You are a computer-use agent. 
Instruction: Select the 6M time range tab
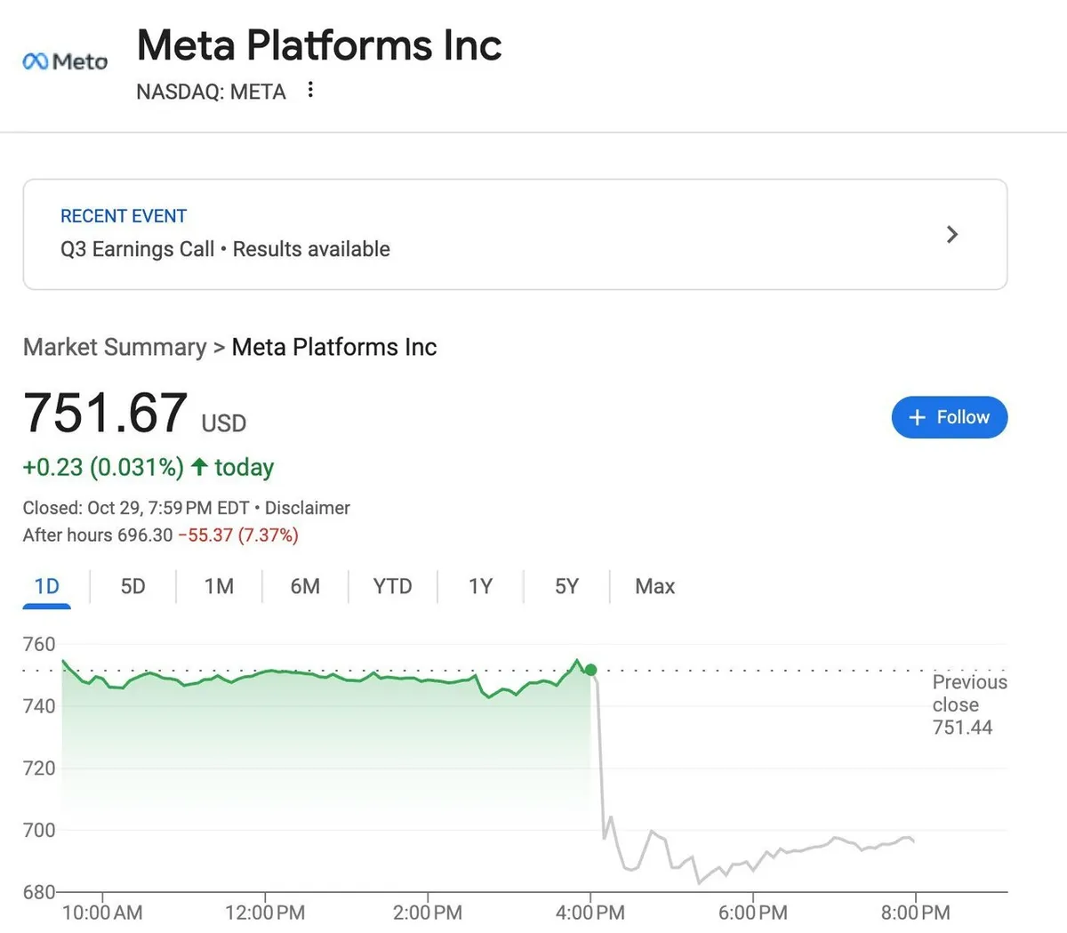(x=305, y=586)
